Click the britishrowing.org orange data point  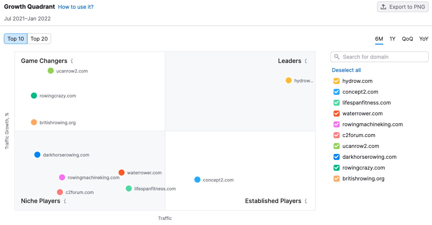pos(34,122)
